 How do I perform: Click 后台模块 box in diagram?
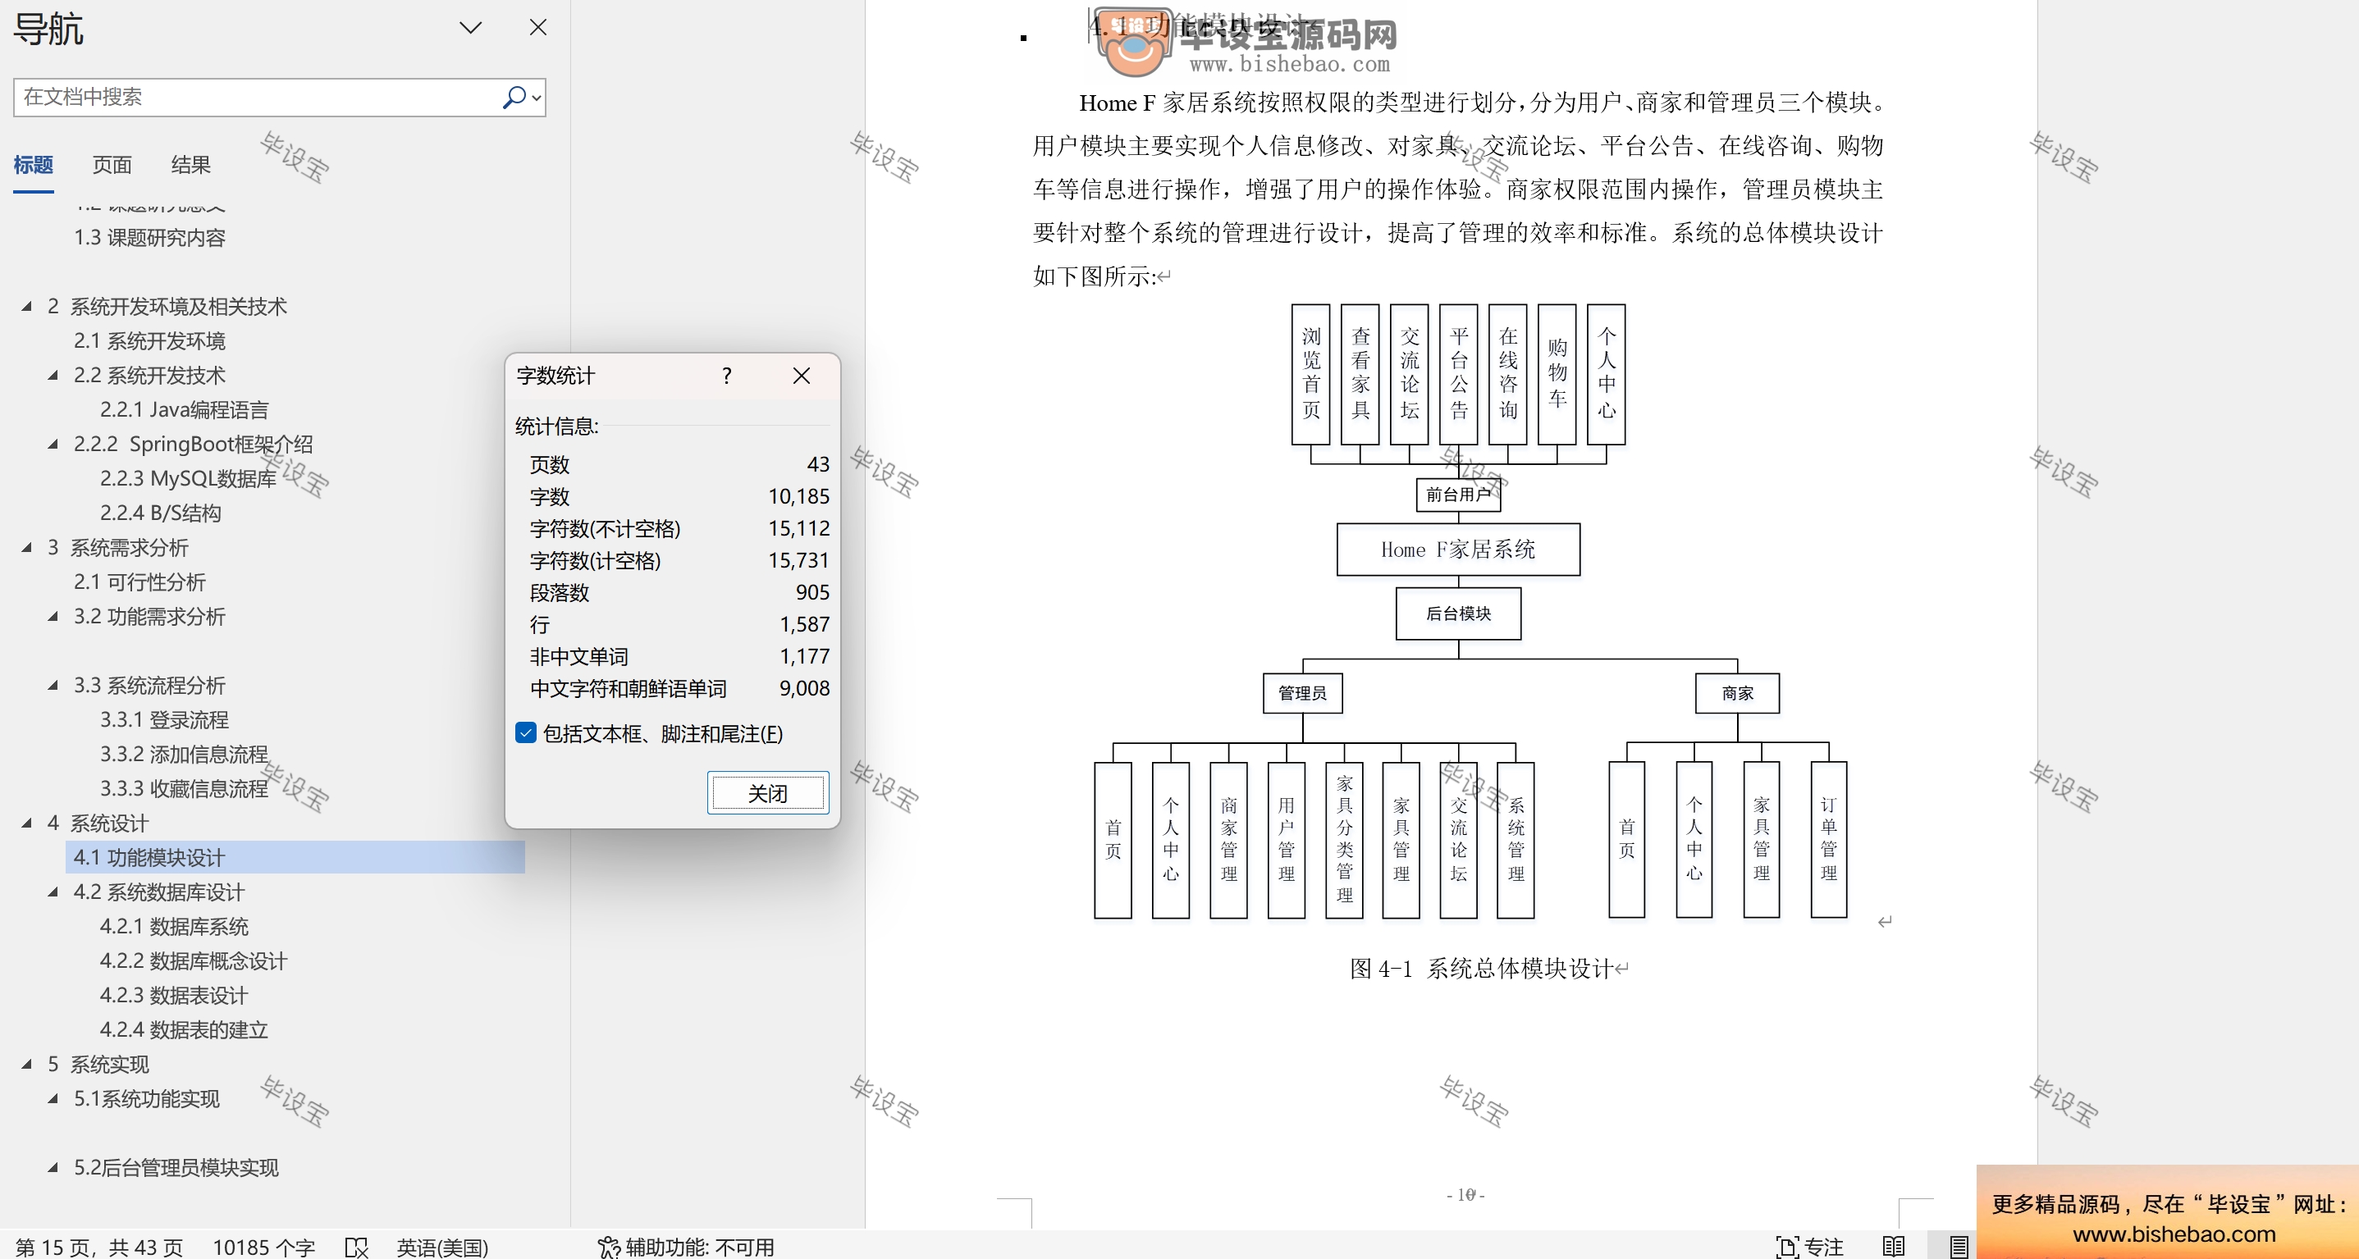[x=1458, y=614]
